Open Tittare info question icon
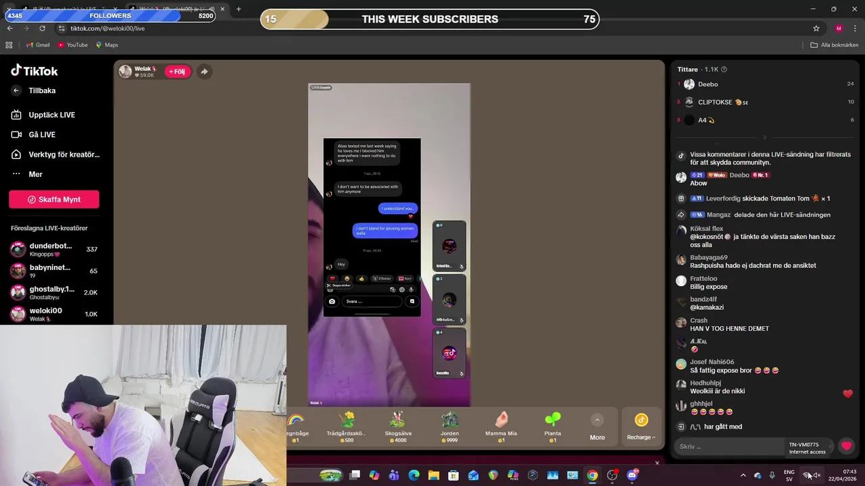 724,70
